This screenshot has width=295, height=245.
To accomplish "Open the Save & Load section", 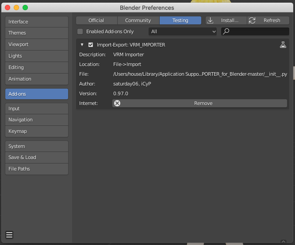I will pyautogui.click(x=37, y=157).
